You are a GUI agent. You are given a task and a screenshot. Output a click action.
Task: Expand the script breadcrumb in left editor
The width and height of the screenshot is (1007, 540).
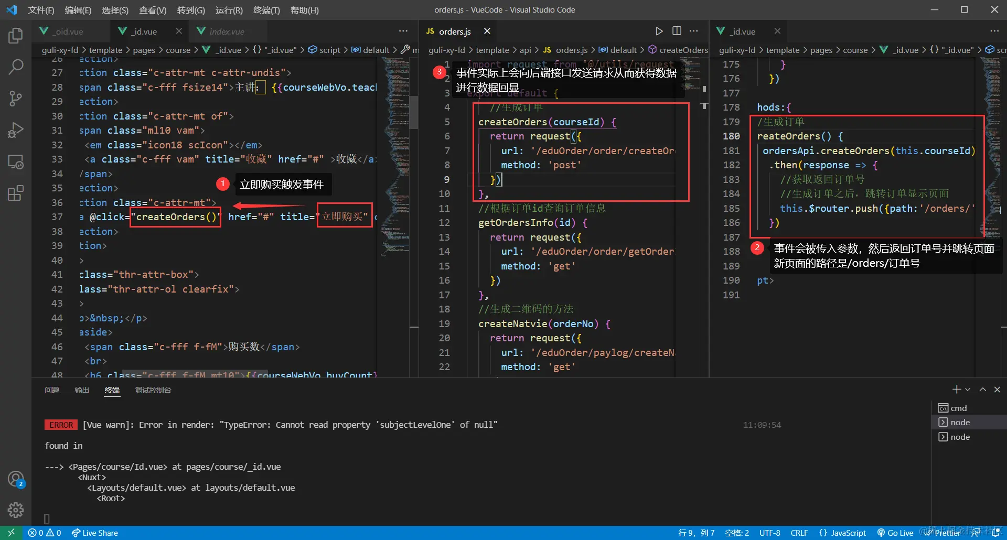click(330, 50)
